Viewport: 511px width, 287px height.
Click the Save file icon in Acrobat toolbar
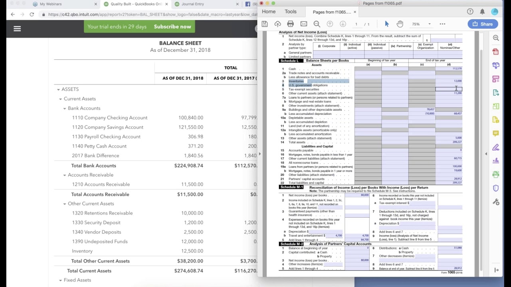click(x=265, y=24)
